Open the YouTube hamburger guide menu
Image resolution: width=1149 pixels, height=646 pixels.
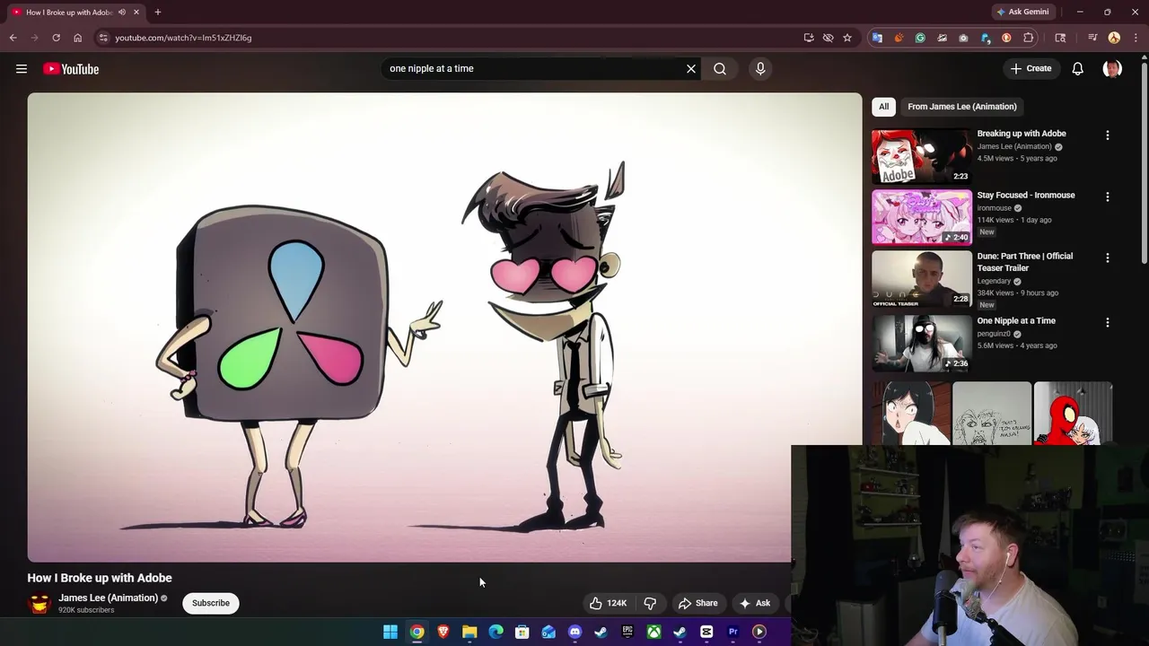22,69
